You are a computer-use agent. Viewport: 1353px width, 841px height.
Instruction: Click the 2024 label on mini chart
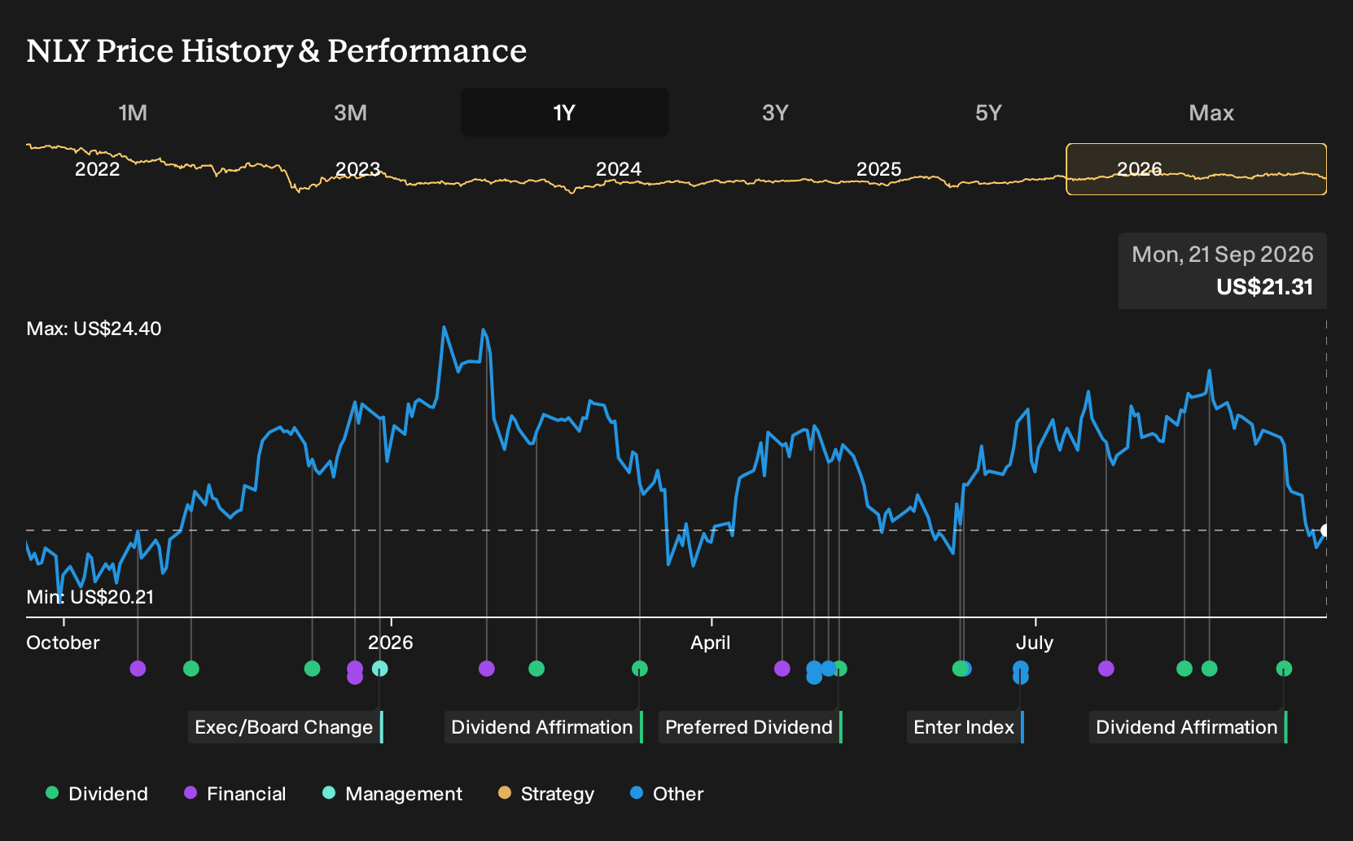tap(619, 169)
